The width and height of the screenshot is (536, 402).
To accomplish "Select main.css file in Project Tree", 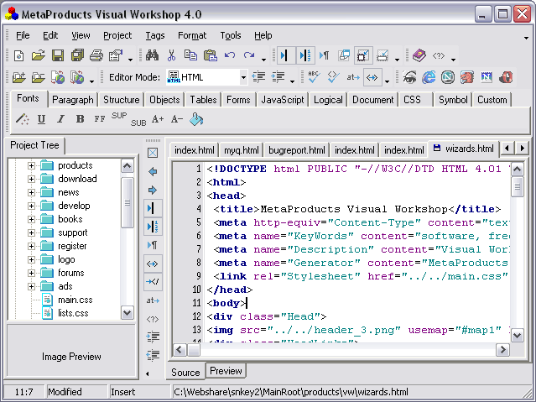I will (x=74, y=300).
